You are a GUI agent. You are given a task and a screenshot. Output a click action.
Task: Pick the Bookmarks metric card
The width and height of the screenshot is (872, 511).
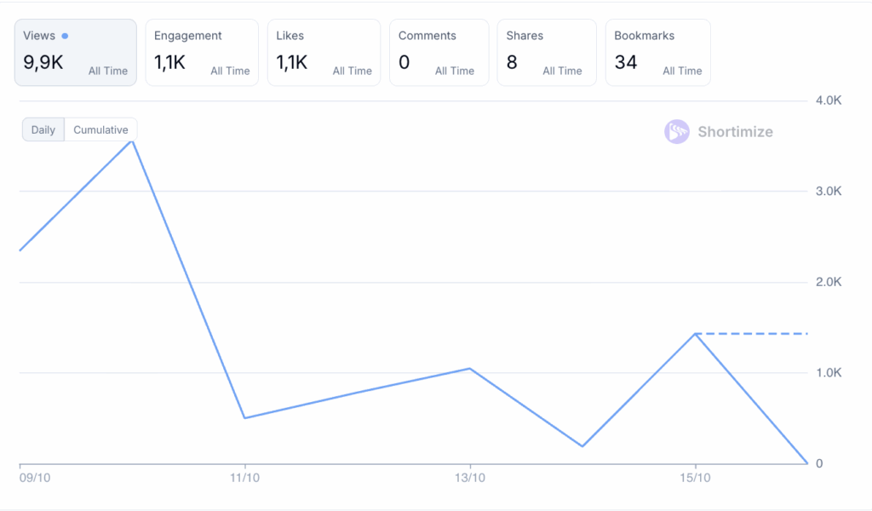pyautogui.click(x=657, y=53)
